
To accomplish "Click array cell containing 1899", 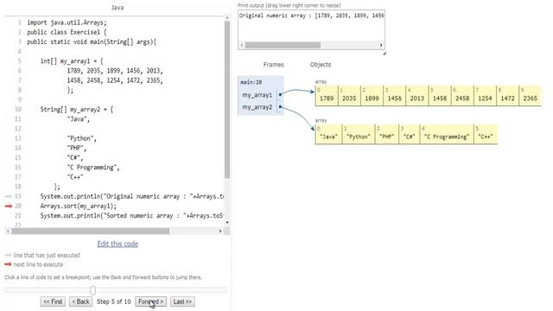I will (372, 96).
